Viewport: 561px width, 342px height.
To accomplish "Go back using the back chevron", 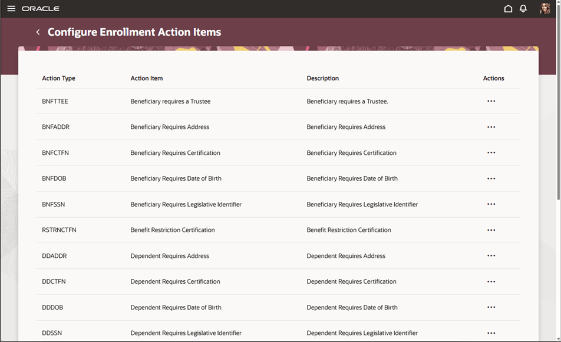I will tap(38, 32).
